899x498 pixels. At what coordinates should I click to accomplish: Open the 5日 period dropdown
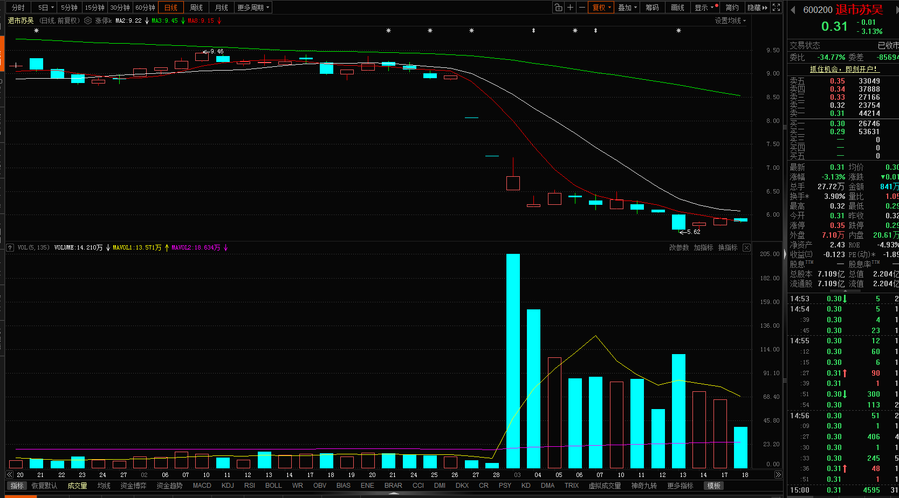(46, 8)
